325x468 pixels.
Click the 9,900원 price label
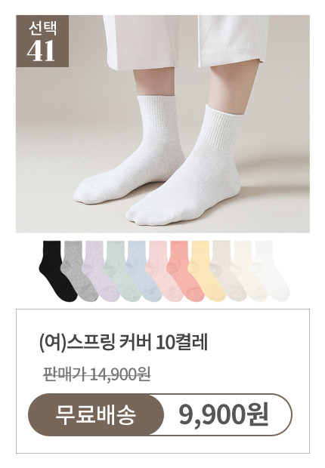click(x=224, y=415)
